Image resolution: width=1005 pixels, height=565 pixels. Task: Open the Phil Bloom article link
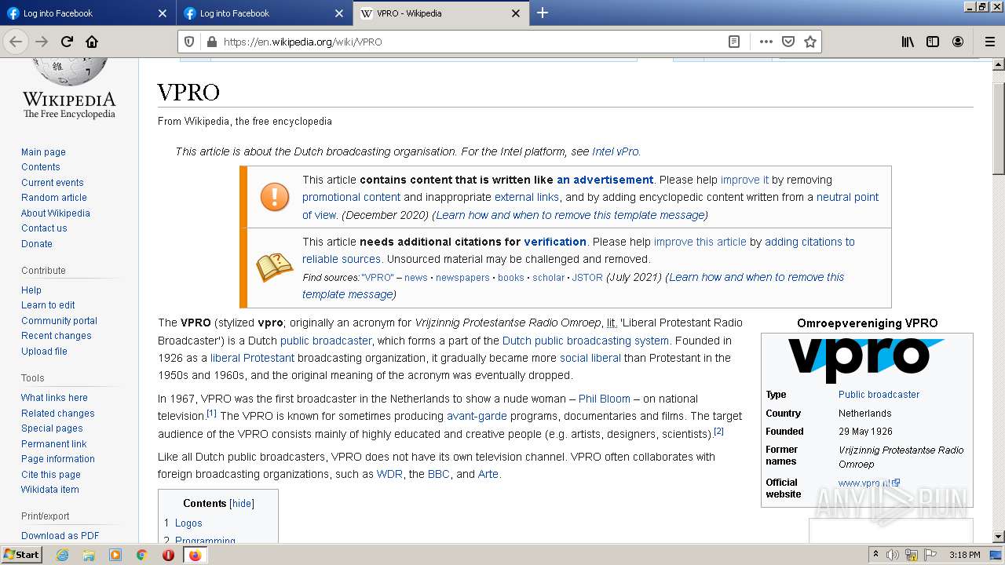click(605, 399)
